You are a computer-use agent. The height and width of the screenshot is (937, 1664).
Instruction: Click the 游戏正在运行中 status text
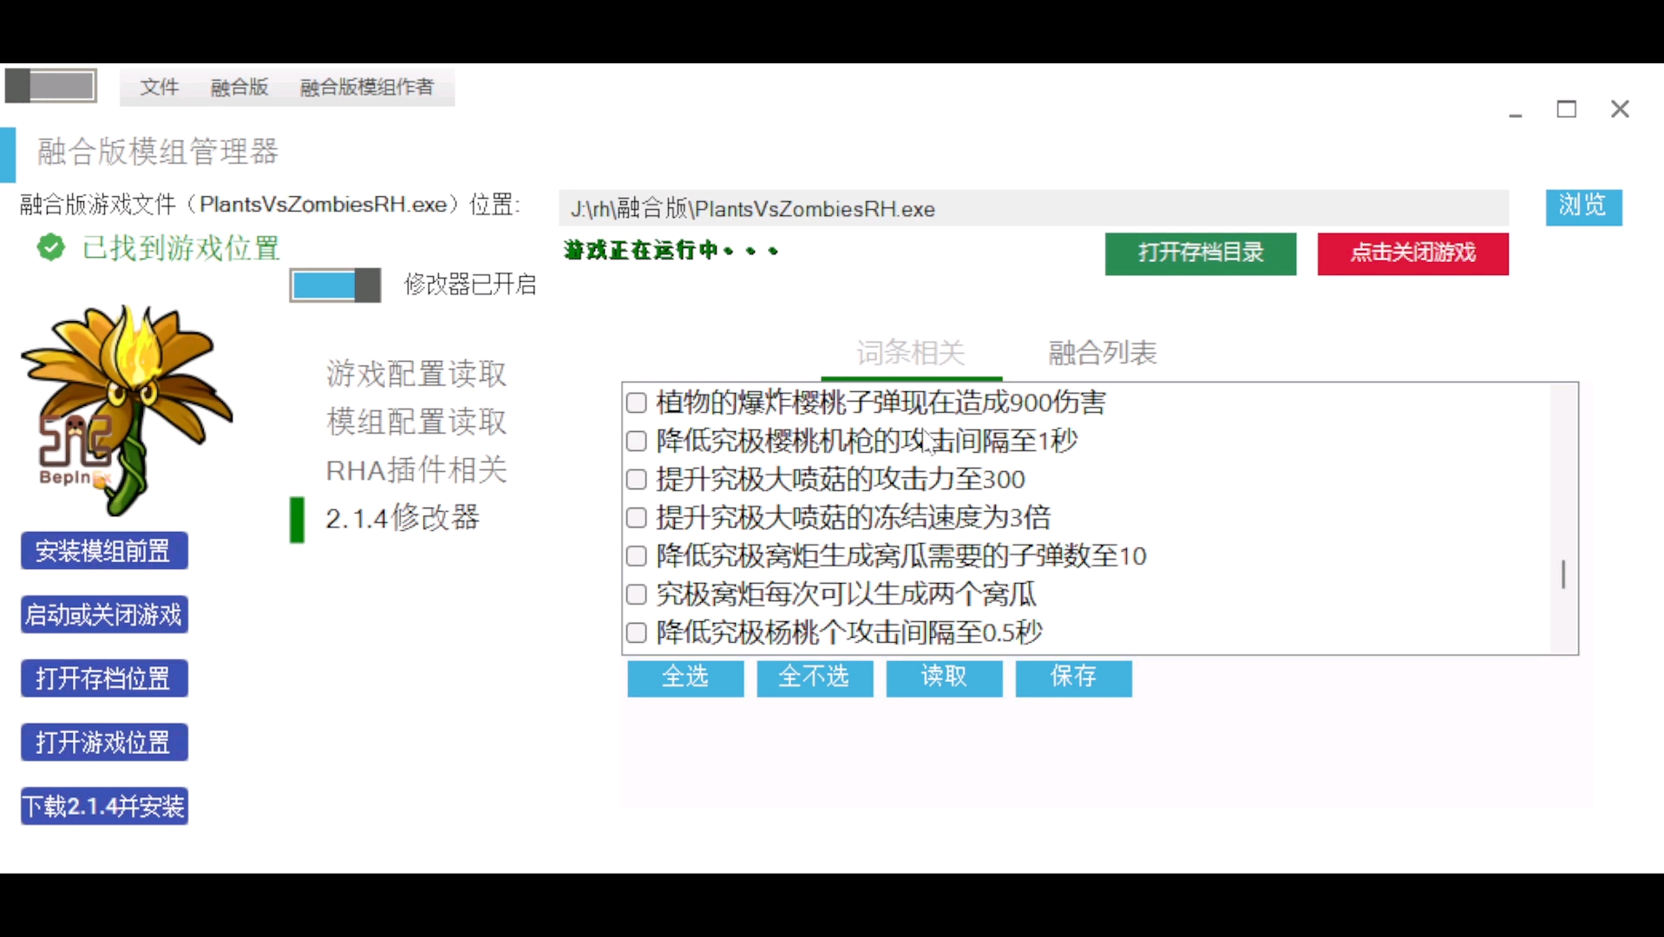671,251
